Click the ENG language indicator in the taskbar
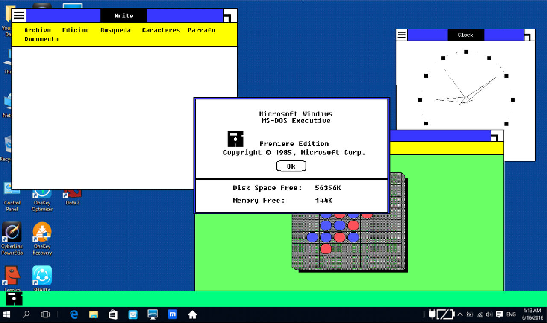 pyautogui.click(x=511, y=314)
